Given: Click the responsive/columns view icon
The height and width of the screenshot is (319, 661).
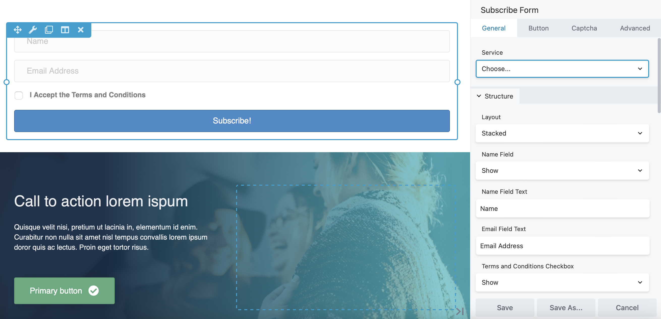Looking at the screenshot, I should click(x=65, y=30).
